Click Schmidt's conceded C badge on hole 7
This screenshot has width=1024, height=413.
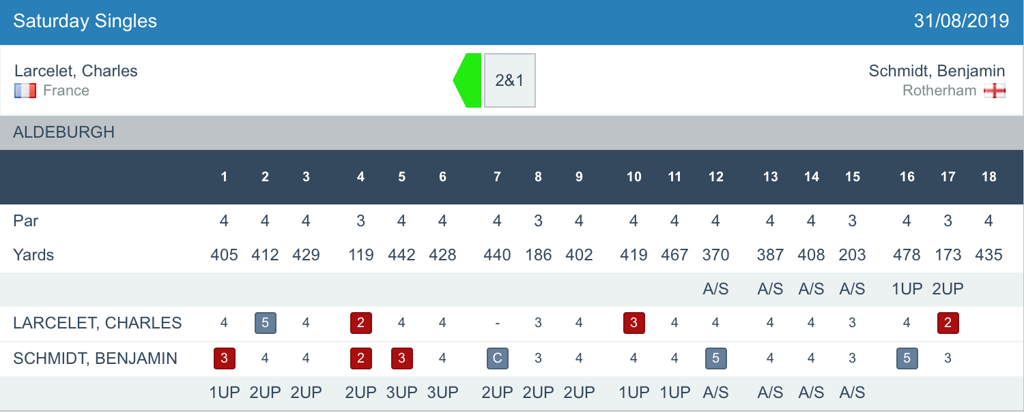pos(497,358)
